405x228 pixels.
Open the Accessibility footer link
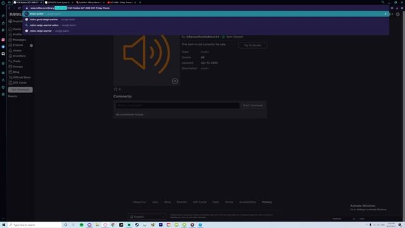pyautogui.click(x=247, y=202)
